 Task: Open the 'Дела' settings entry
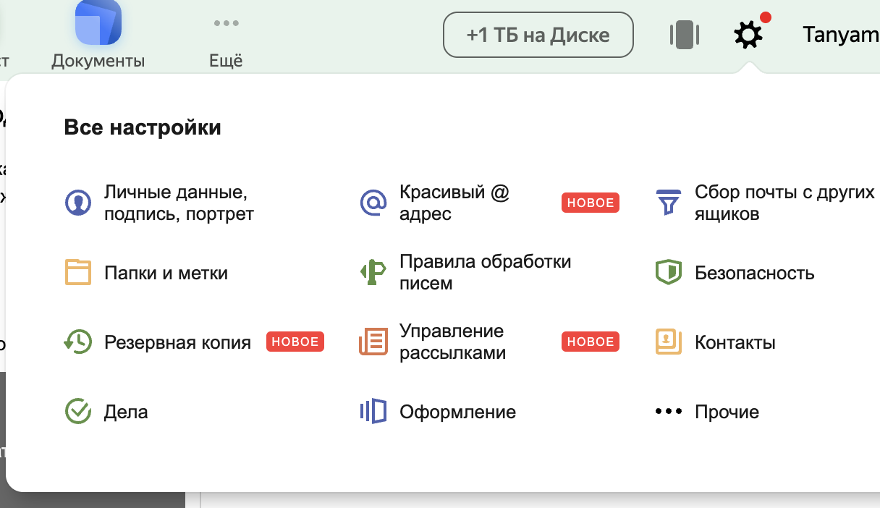click(126, 412)
